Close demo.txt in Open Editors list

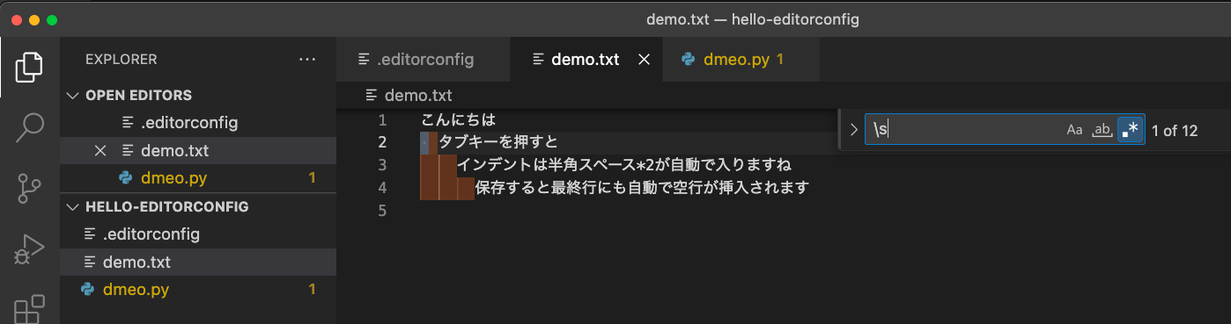click(x=100, y=151)
